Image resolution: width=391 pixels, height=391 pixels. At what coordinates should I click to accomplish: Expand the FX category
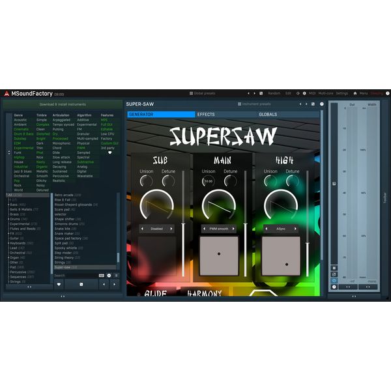8,234
